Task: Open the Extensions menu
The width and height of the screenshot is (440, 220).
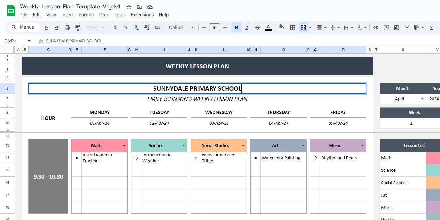Action: tap(142, 15)
